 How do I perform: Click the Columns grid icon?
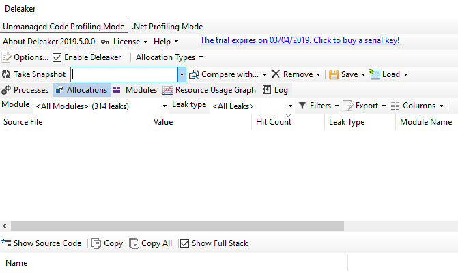coord(395,106)
